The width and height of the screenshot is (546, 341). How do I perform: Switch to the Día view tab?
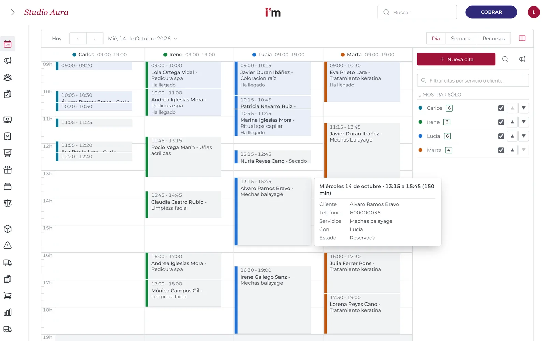coord(436,38)
